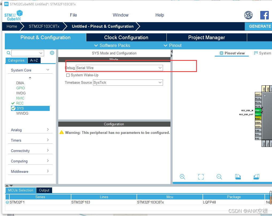This screenshot has height=216, width=272.
Task: Rotate the chip counter-clockwise
Action: 256,177
